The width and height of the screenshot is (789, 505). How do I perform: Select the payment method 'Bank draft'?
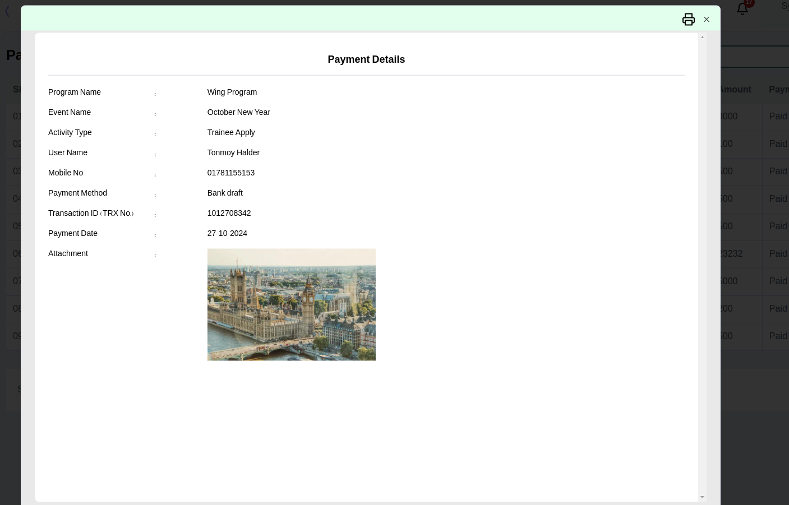pyautogui.click(x=225, y=193)
